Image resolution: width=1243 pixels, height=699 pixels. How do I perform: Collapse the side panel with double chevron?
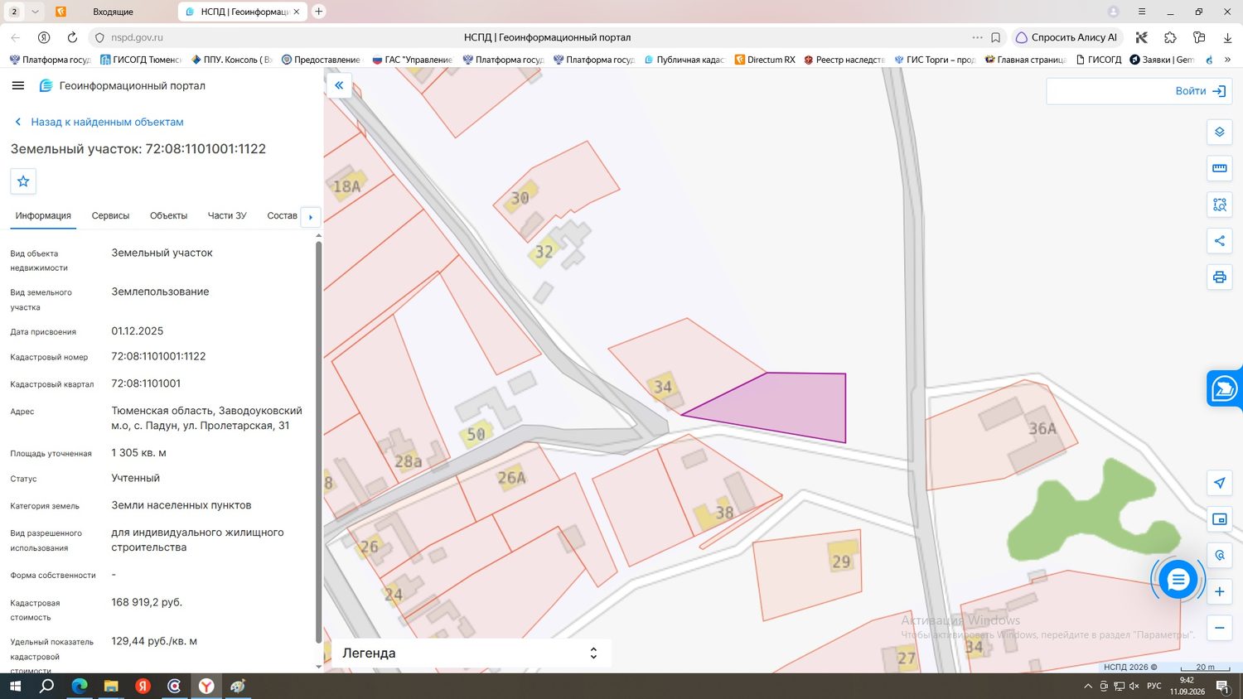tap(339, 85)
